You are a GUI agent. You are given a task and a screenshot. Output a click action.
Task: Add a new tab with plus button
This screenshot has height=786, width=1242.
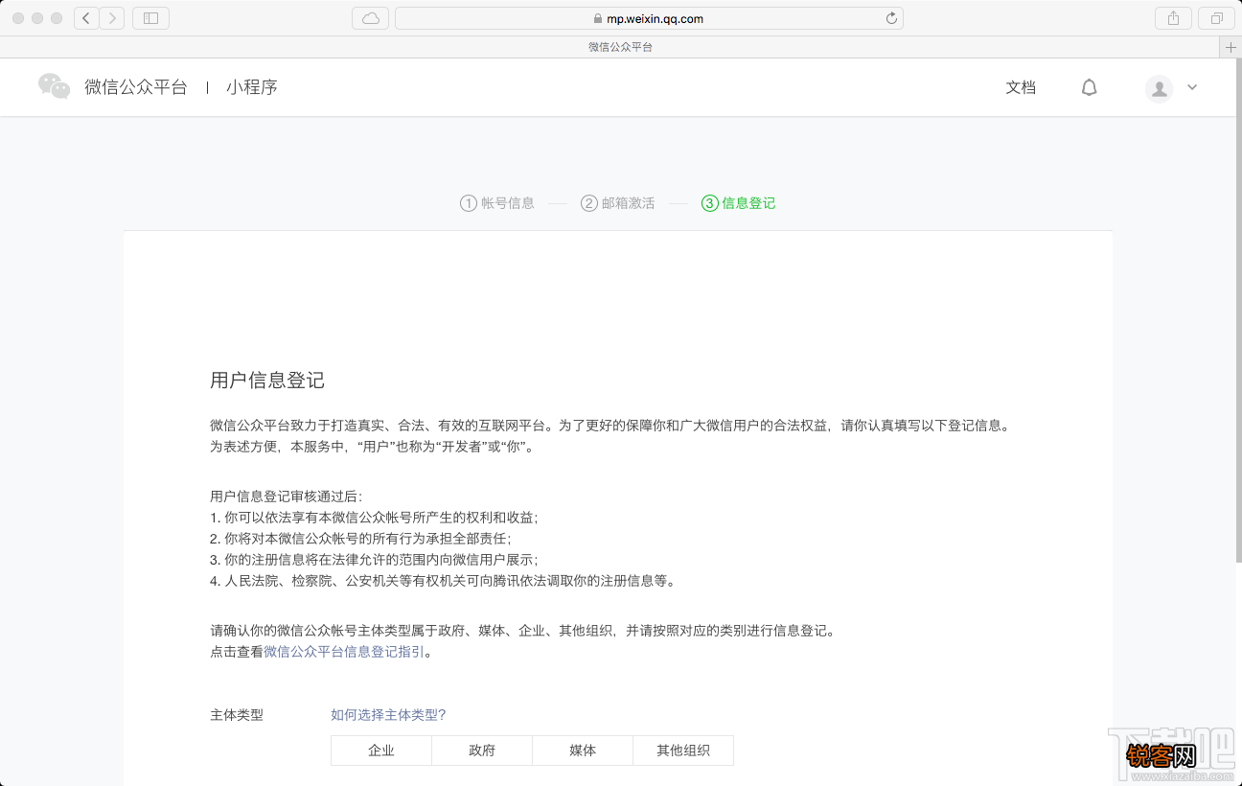click(1230, 47)
